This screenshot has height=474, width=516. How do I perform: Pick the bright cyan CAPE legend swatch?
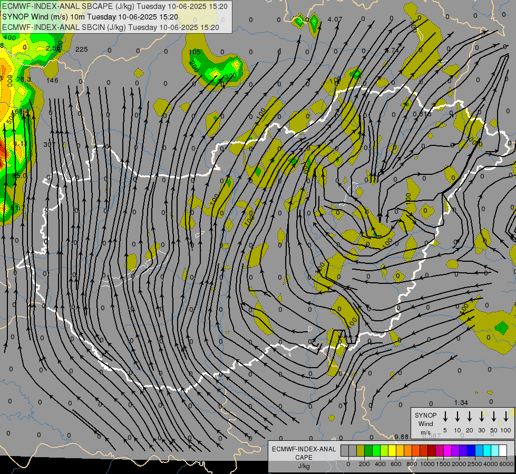click(487, 451)
